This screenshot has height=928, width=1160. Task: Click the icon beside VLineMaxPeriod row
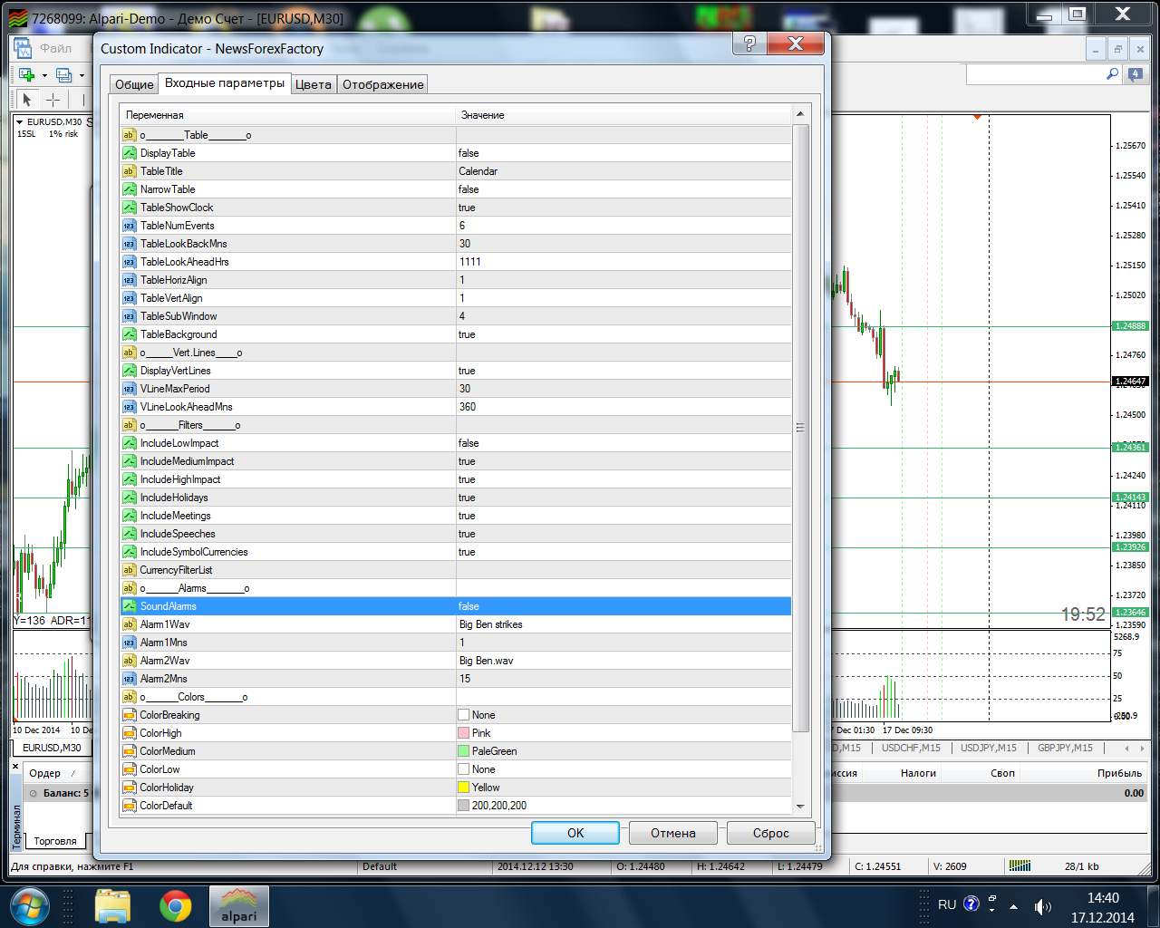129,389
